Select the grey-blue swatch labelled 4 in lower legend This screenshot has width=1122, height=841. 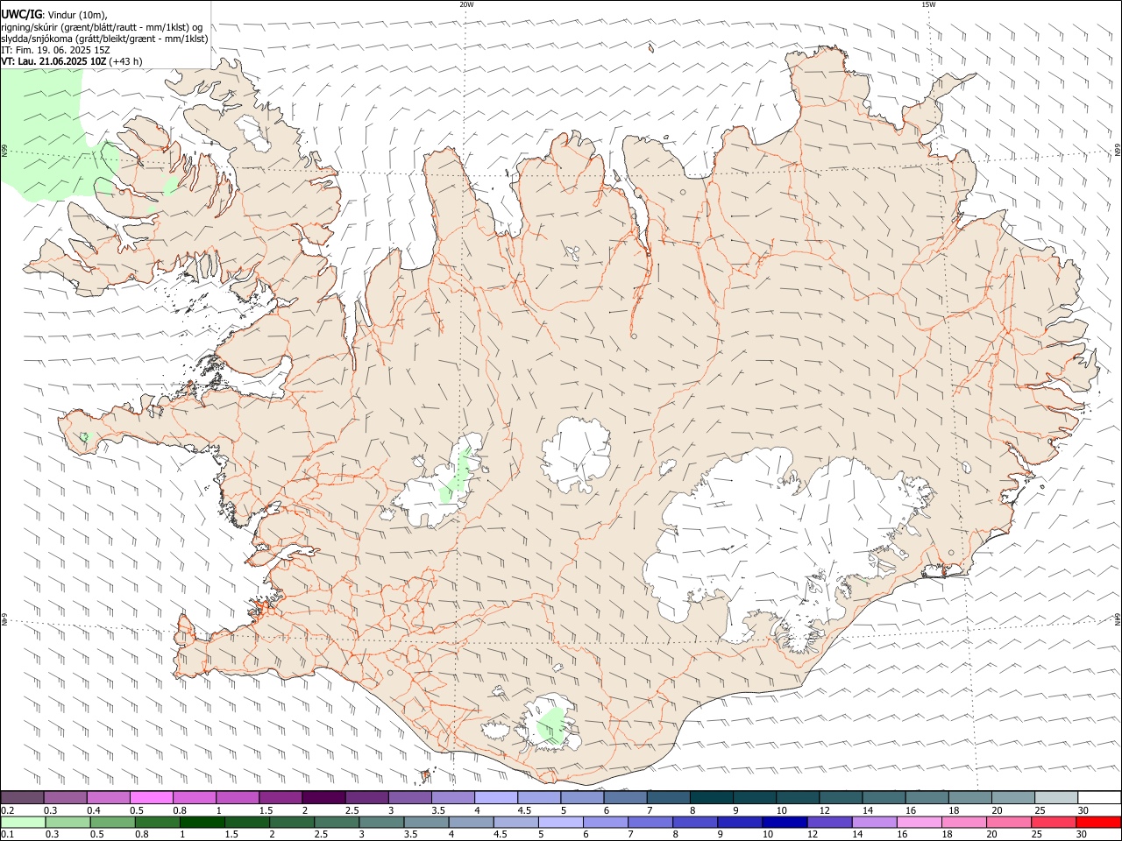[x=472, y=822]
